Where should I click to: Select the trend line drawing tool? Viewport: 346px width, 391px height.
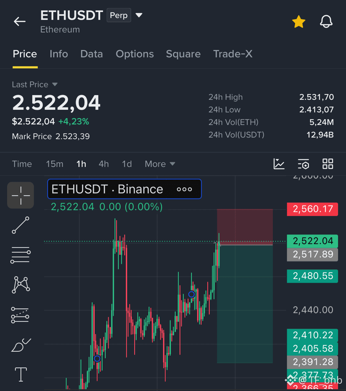pos(21,225)
